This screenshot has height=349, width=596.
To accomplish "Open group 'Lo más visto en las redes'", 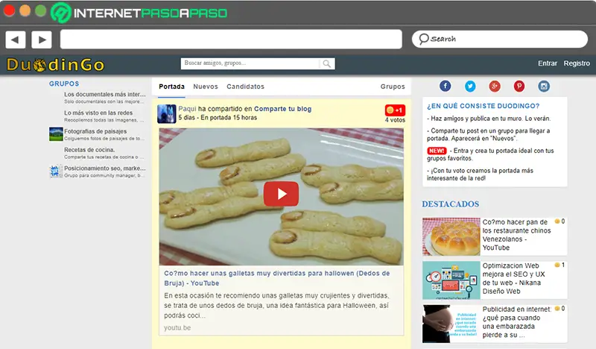I will click(98, 113).
